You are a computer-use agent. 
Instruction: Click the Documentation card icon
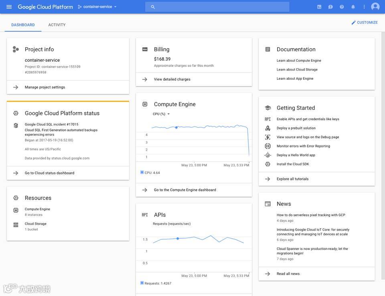[x=267, y=49]
